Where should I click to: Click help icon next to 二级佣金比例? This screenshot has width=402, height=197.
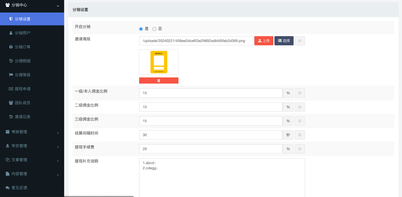(300, 107)
